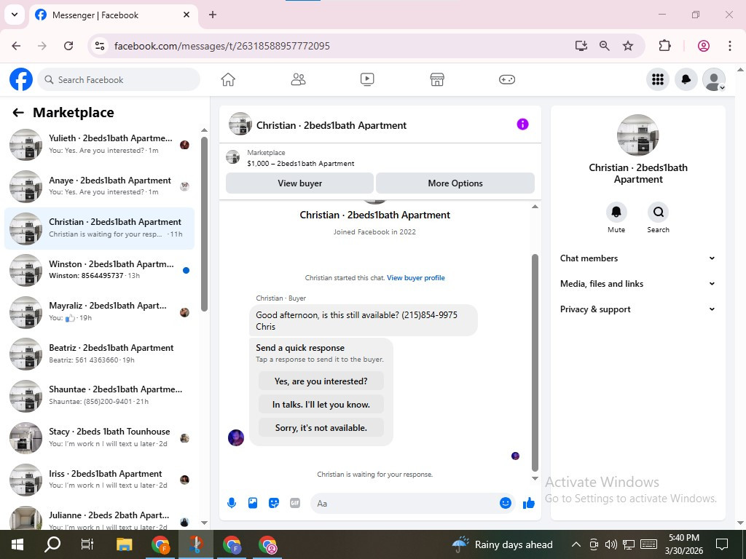Expand Media, files and links section
This screenshot has width=746, height=559.
(637, 284)
